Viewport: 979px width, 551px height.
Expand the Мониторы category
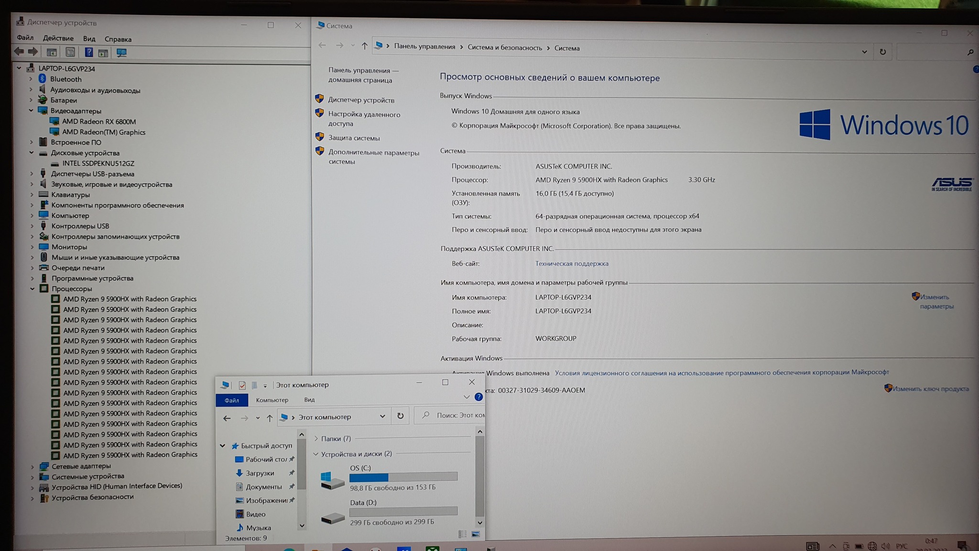[x=32, y=247]
